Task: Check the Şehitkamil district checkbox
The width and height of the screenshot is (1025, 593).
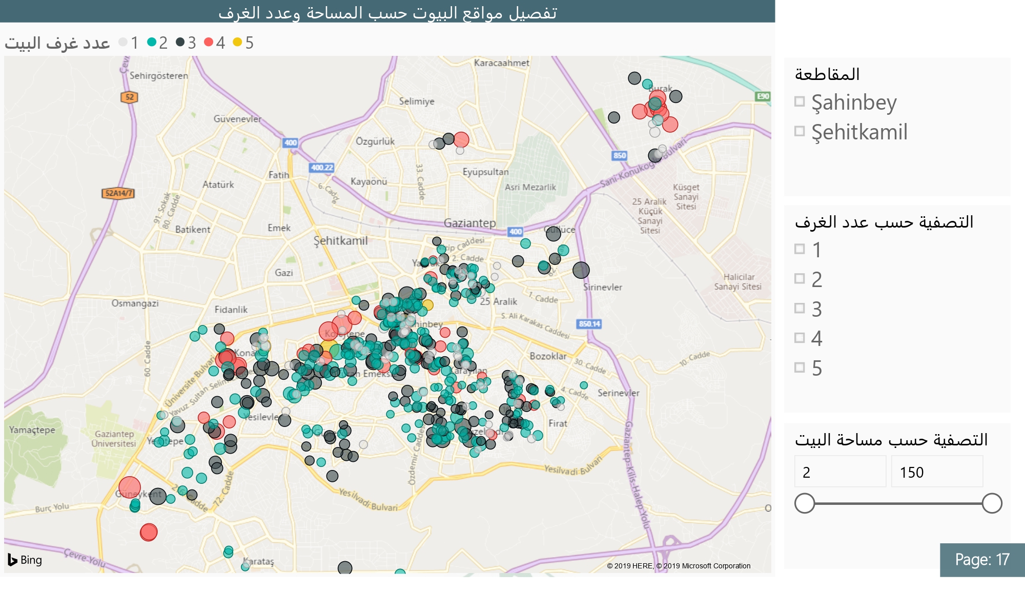Action: (799, 131)
